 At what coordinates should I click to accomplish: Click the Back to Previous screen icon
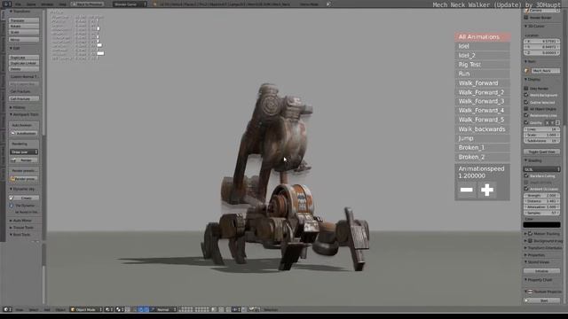[74, 4]
